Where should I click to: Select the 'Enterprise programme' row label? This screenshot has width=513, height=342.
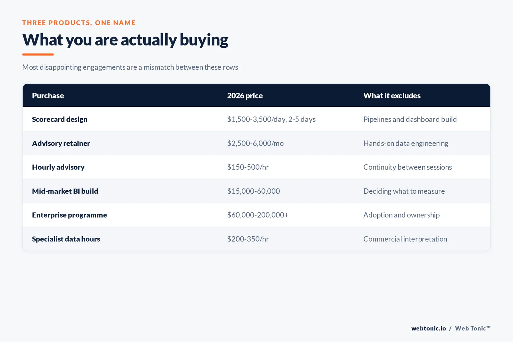[70, 215]
